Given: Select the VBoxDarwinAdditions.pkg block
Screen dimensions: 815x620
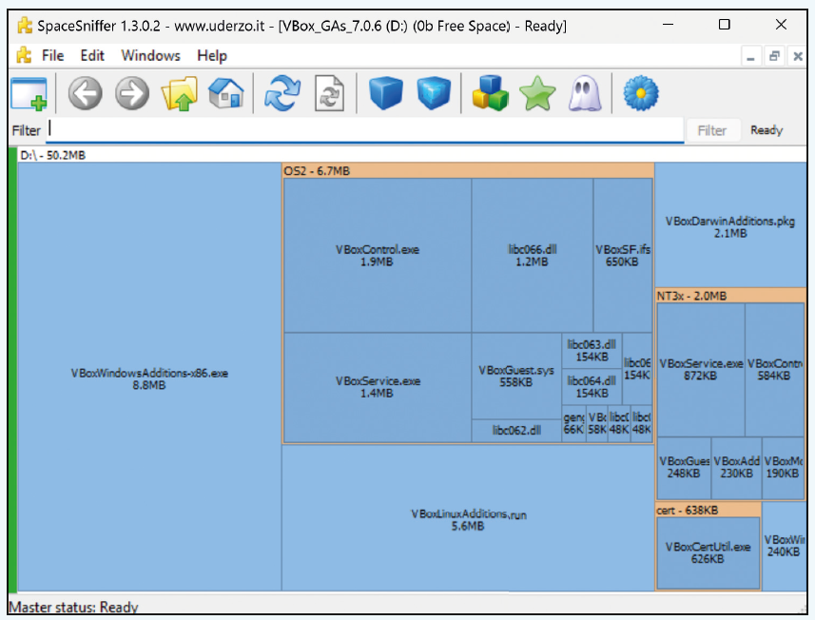Looking at the screenshot, I should [x=730, y=226].
